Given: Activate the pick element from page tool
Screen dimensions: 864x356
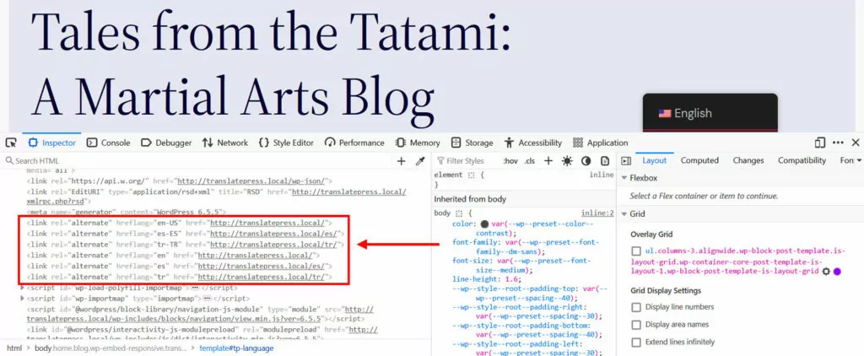Looking at the screenshot, I should point(10,143).
